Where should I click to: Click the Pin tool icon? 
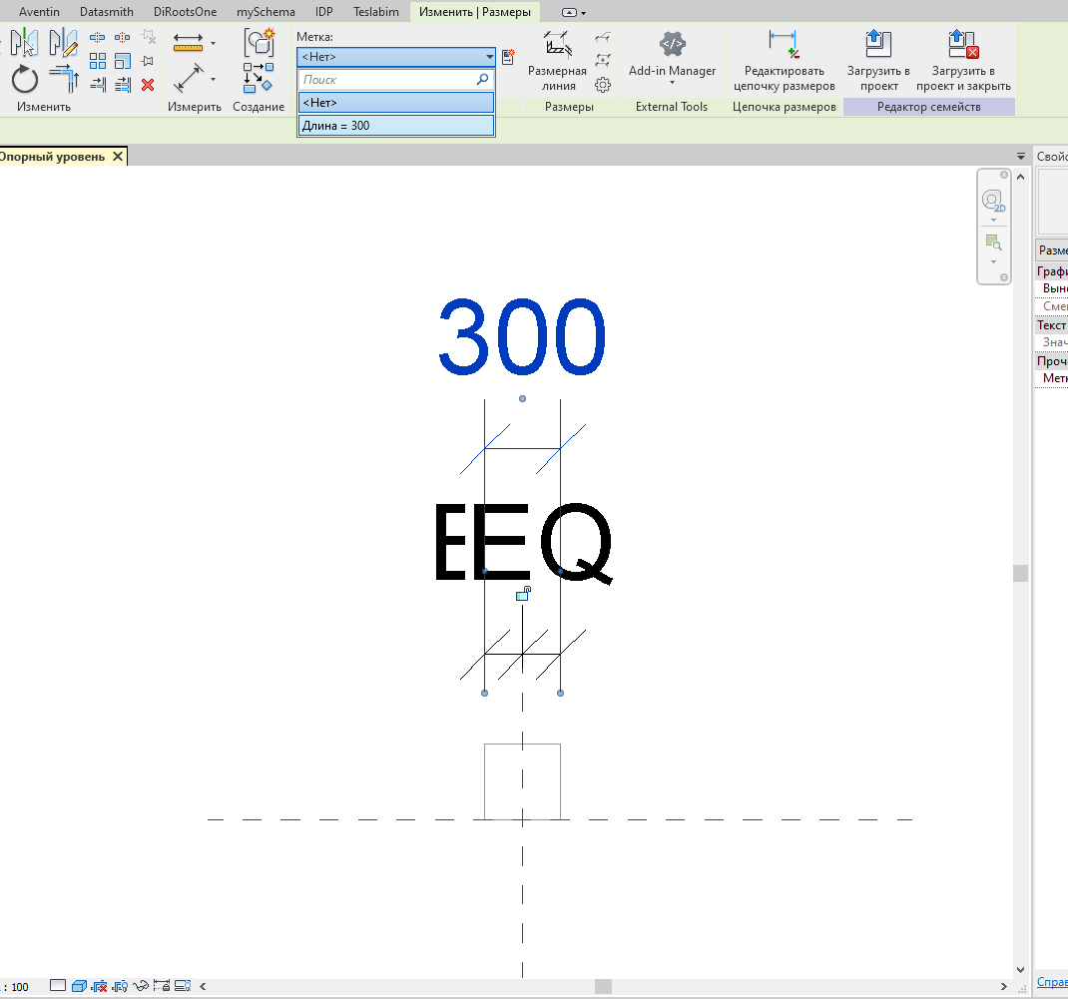pos(147,61)
